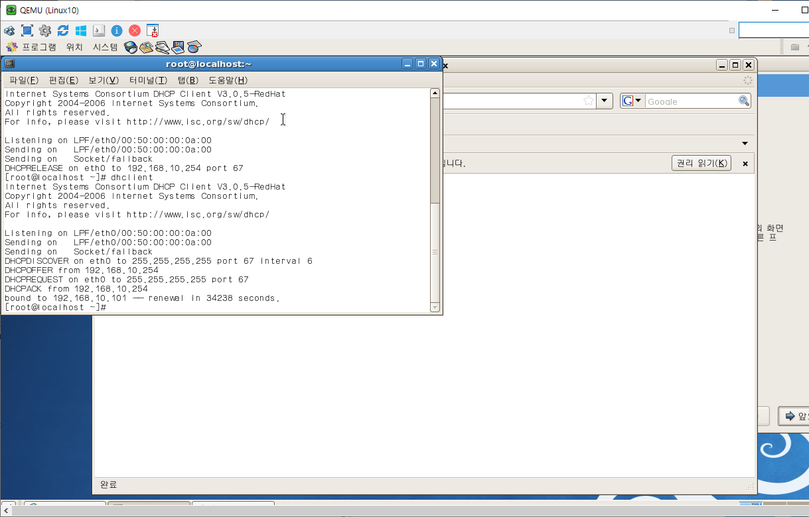Image resolution: width=809 pixels, height=517 pixels.
Task: Click the 권리 읽기(K) button
Action: coord(701,163)
